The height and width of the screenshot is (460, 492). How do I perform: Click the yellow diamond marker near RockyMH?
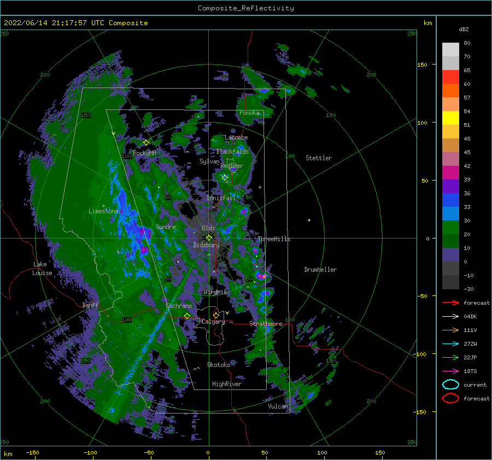tap(146, 143)
